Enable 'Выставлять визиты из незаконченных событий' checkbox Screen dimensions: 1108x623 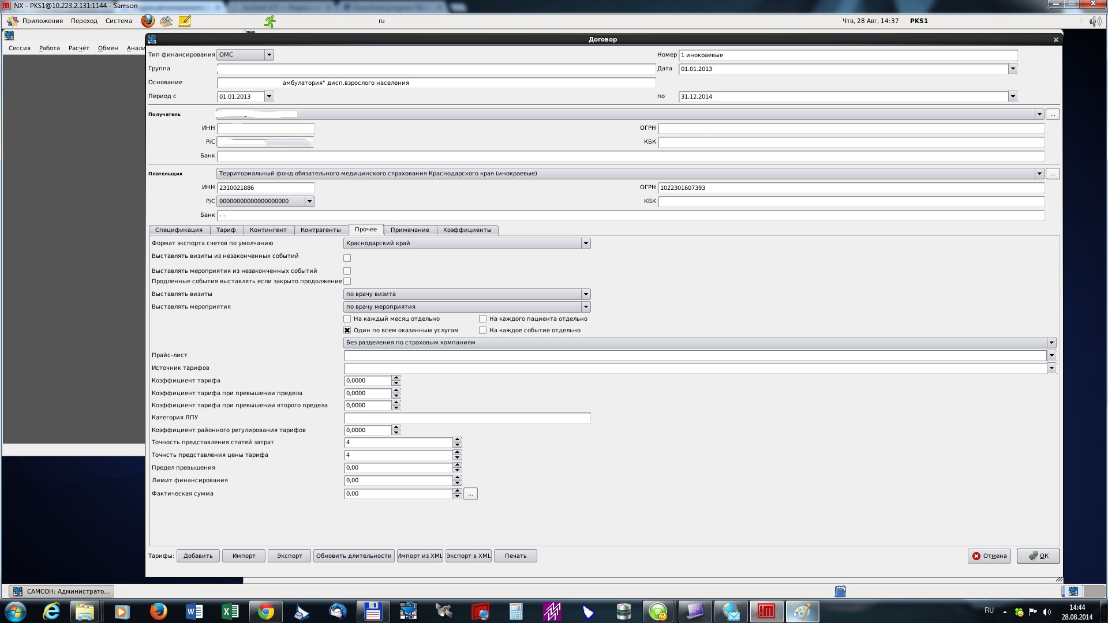click(347, 258)
